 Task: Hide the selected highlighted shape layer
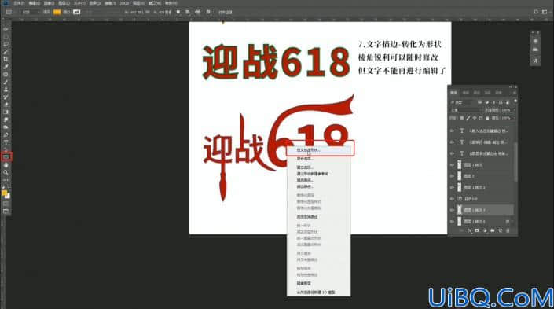point(452,210)
